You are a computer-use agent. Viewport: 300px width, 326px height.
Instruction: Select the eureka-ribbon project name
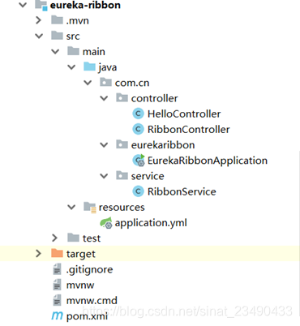click(85, 5)
